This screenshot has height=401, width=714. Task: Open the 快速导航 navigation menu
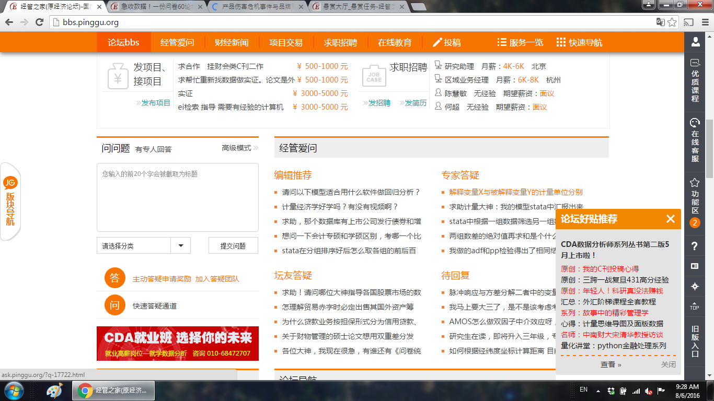[579, 43]
